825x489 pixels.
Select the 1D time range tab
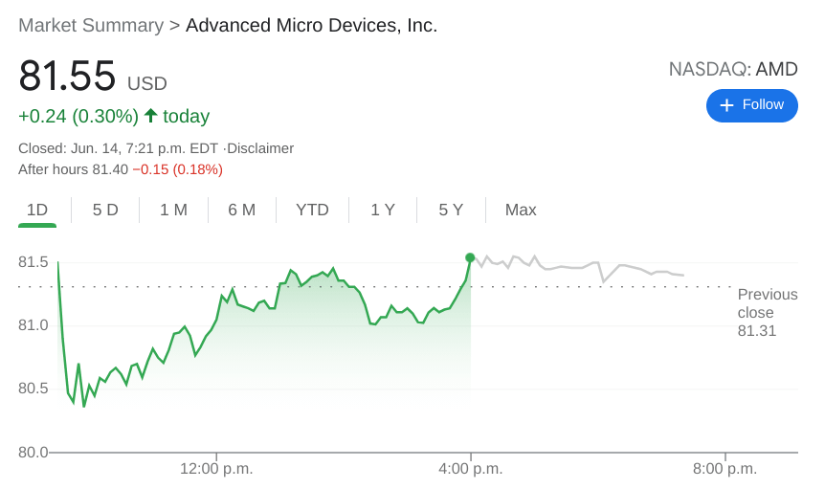tap(37, 210)
